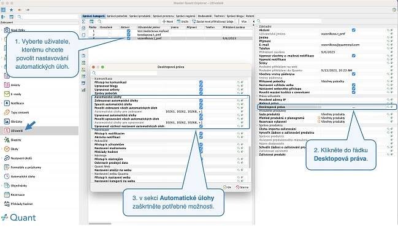The image size is (398, 227).
Task: Click the Nové button
Action: [168, 21]
